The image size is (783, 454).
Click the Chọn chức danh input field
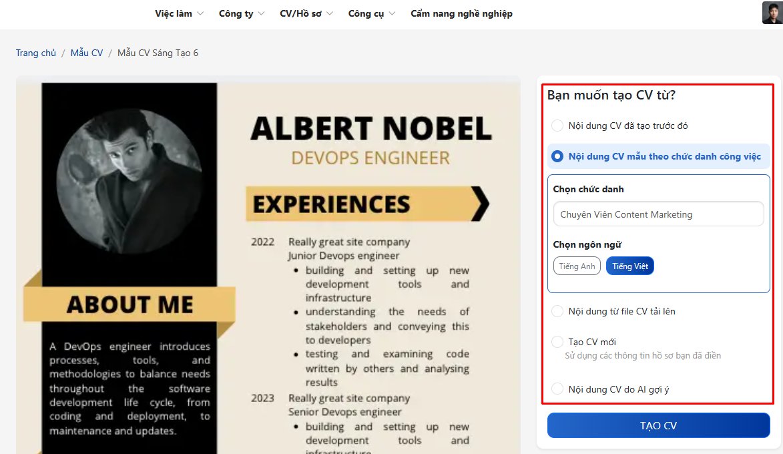click(658, 214)
